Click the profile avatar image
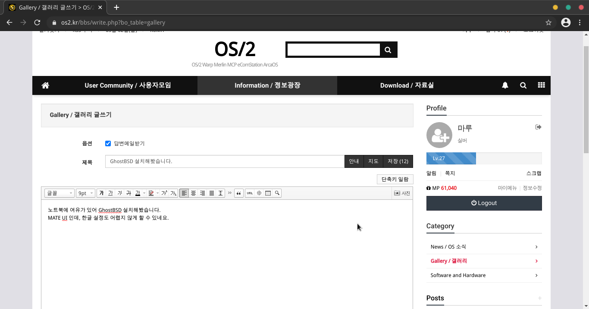The image size is (589, 309). point(439,135)
